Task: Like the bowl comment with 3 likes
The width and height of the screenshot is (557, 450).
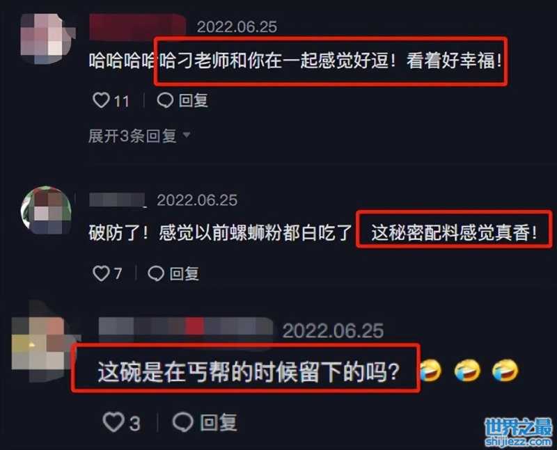Action: point(113,422)
